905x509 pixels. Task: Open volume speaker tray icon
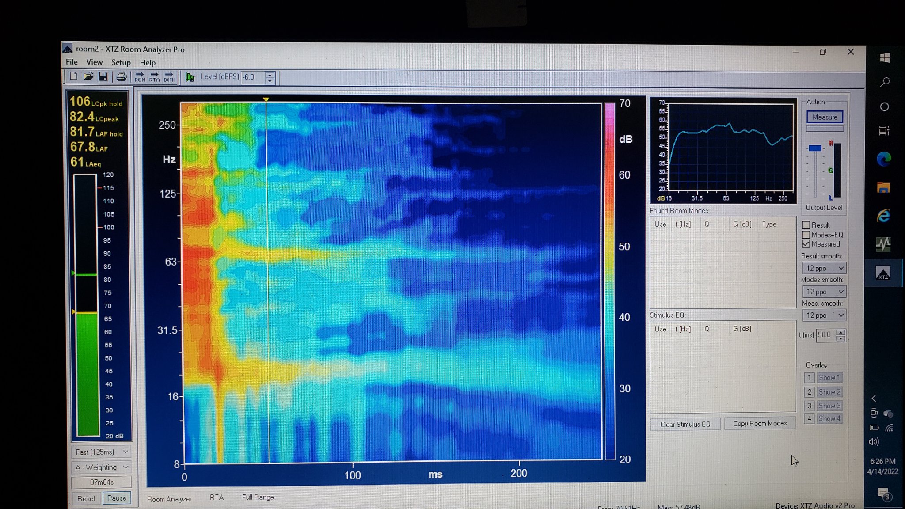coord(874,441)
